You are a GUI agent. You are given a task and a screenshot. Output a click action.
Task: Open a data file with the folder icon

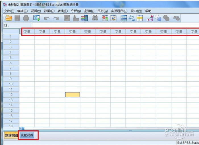(9, 18)
